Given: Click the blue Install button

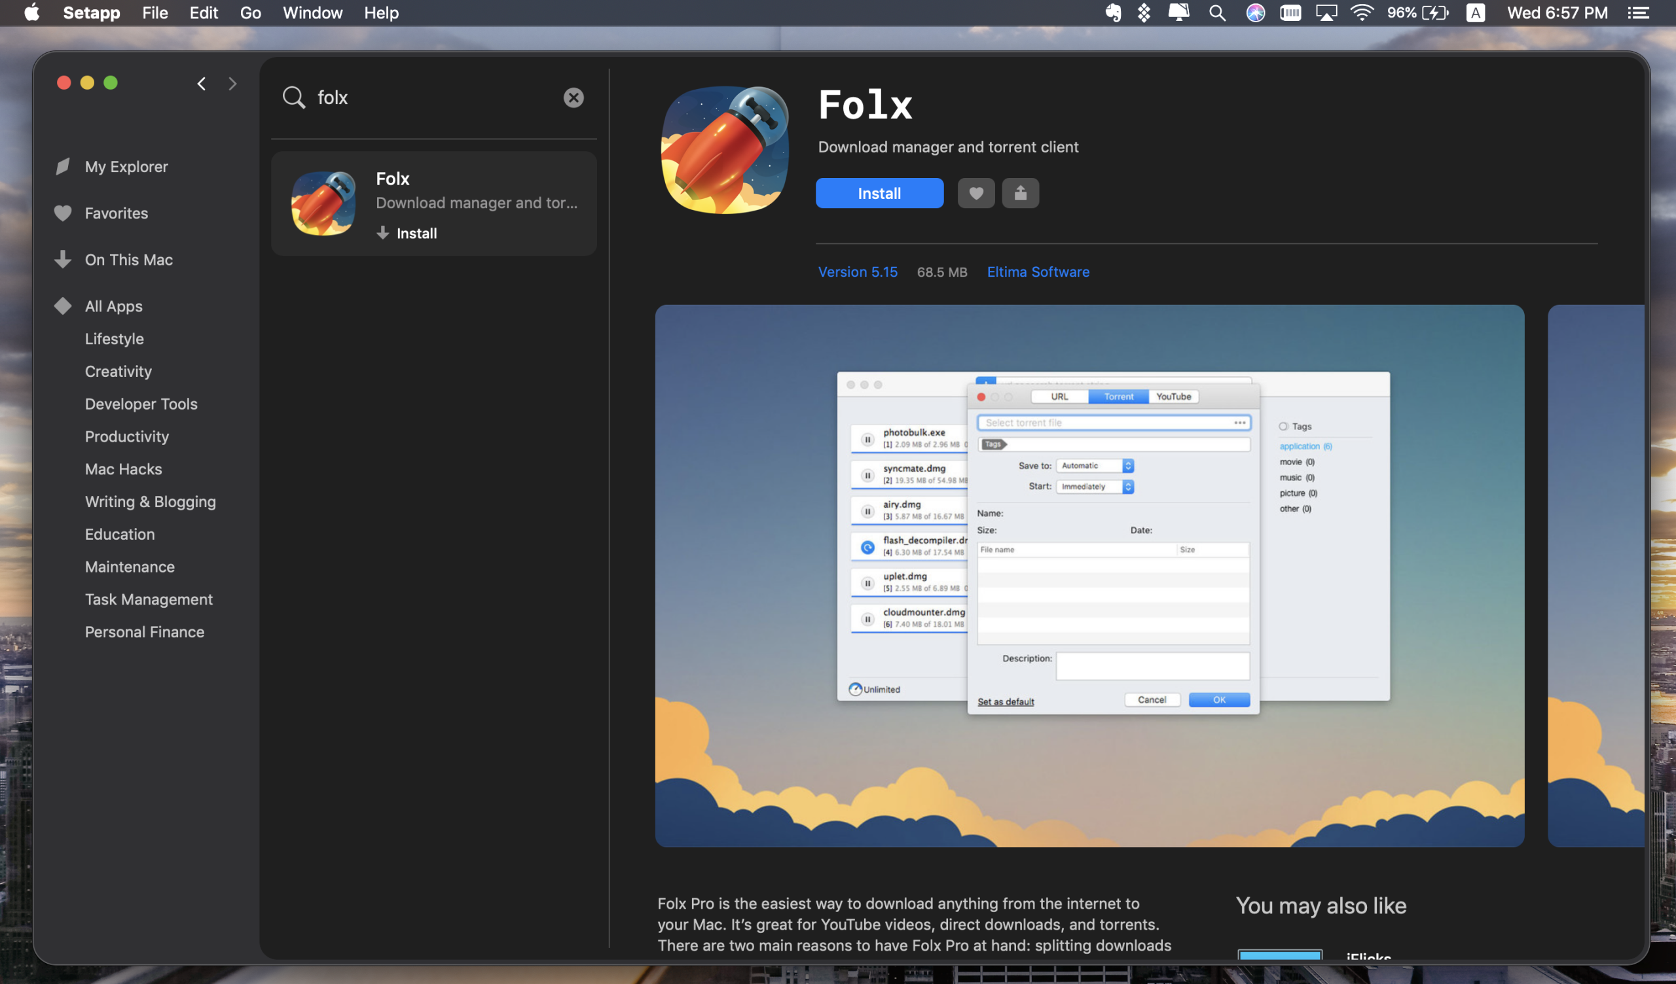Looking at the screenshot, I should (x=879, y=193).
